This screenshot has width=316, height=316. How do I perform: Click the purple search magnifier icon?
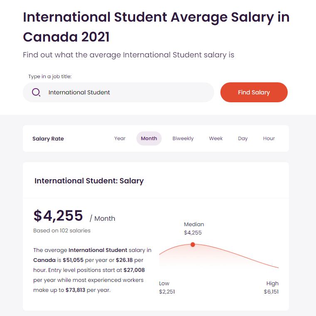(x=36, y=92)
